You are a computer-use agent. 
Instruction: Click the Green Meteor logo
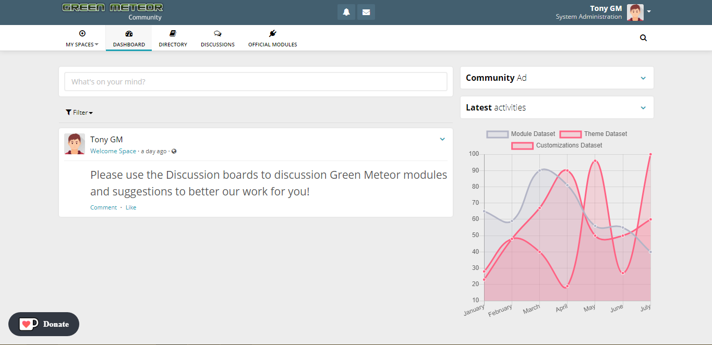[x=113, y=8]
